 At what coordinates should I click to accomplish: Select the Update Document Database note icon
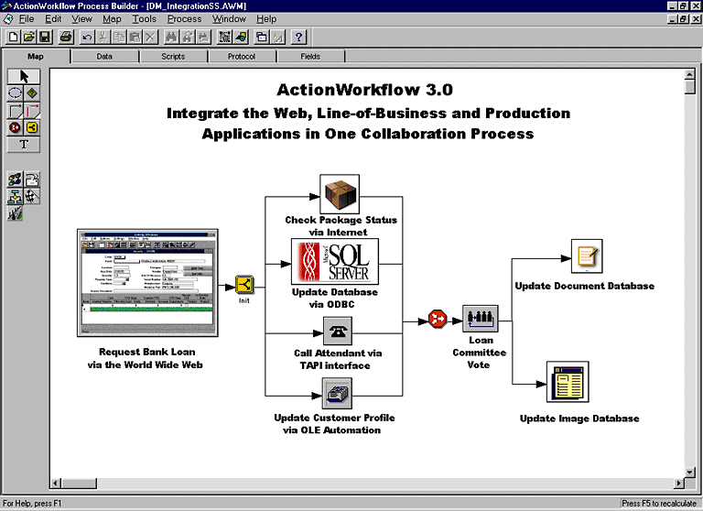[587, 256]
